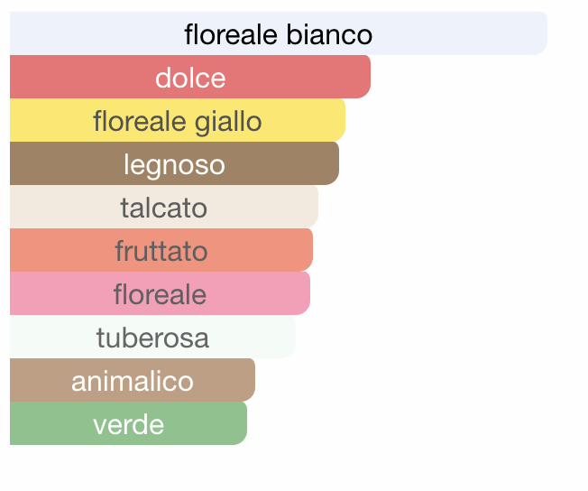Select the 'verde' text label
The width and height of the screenshot is (588, 491).
coord(129,424)
